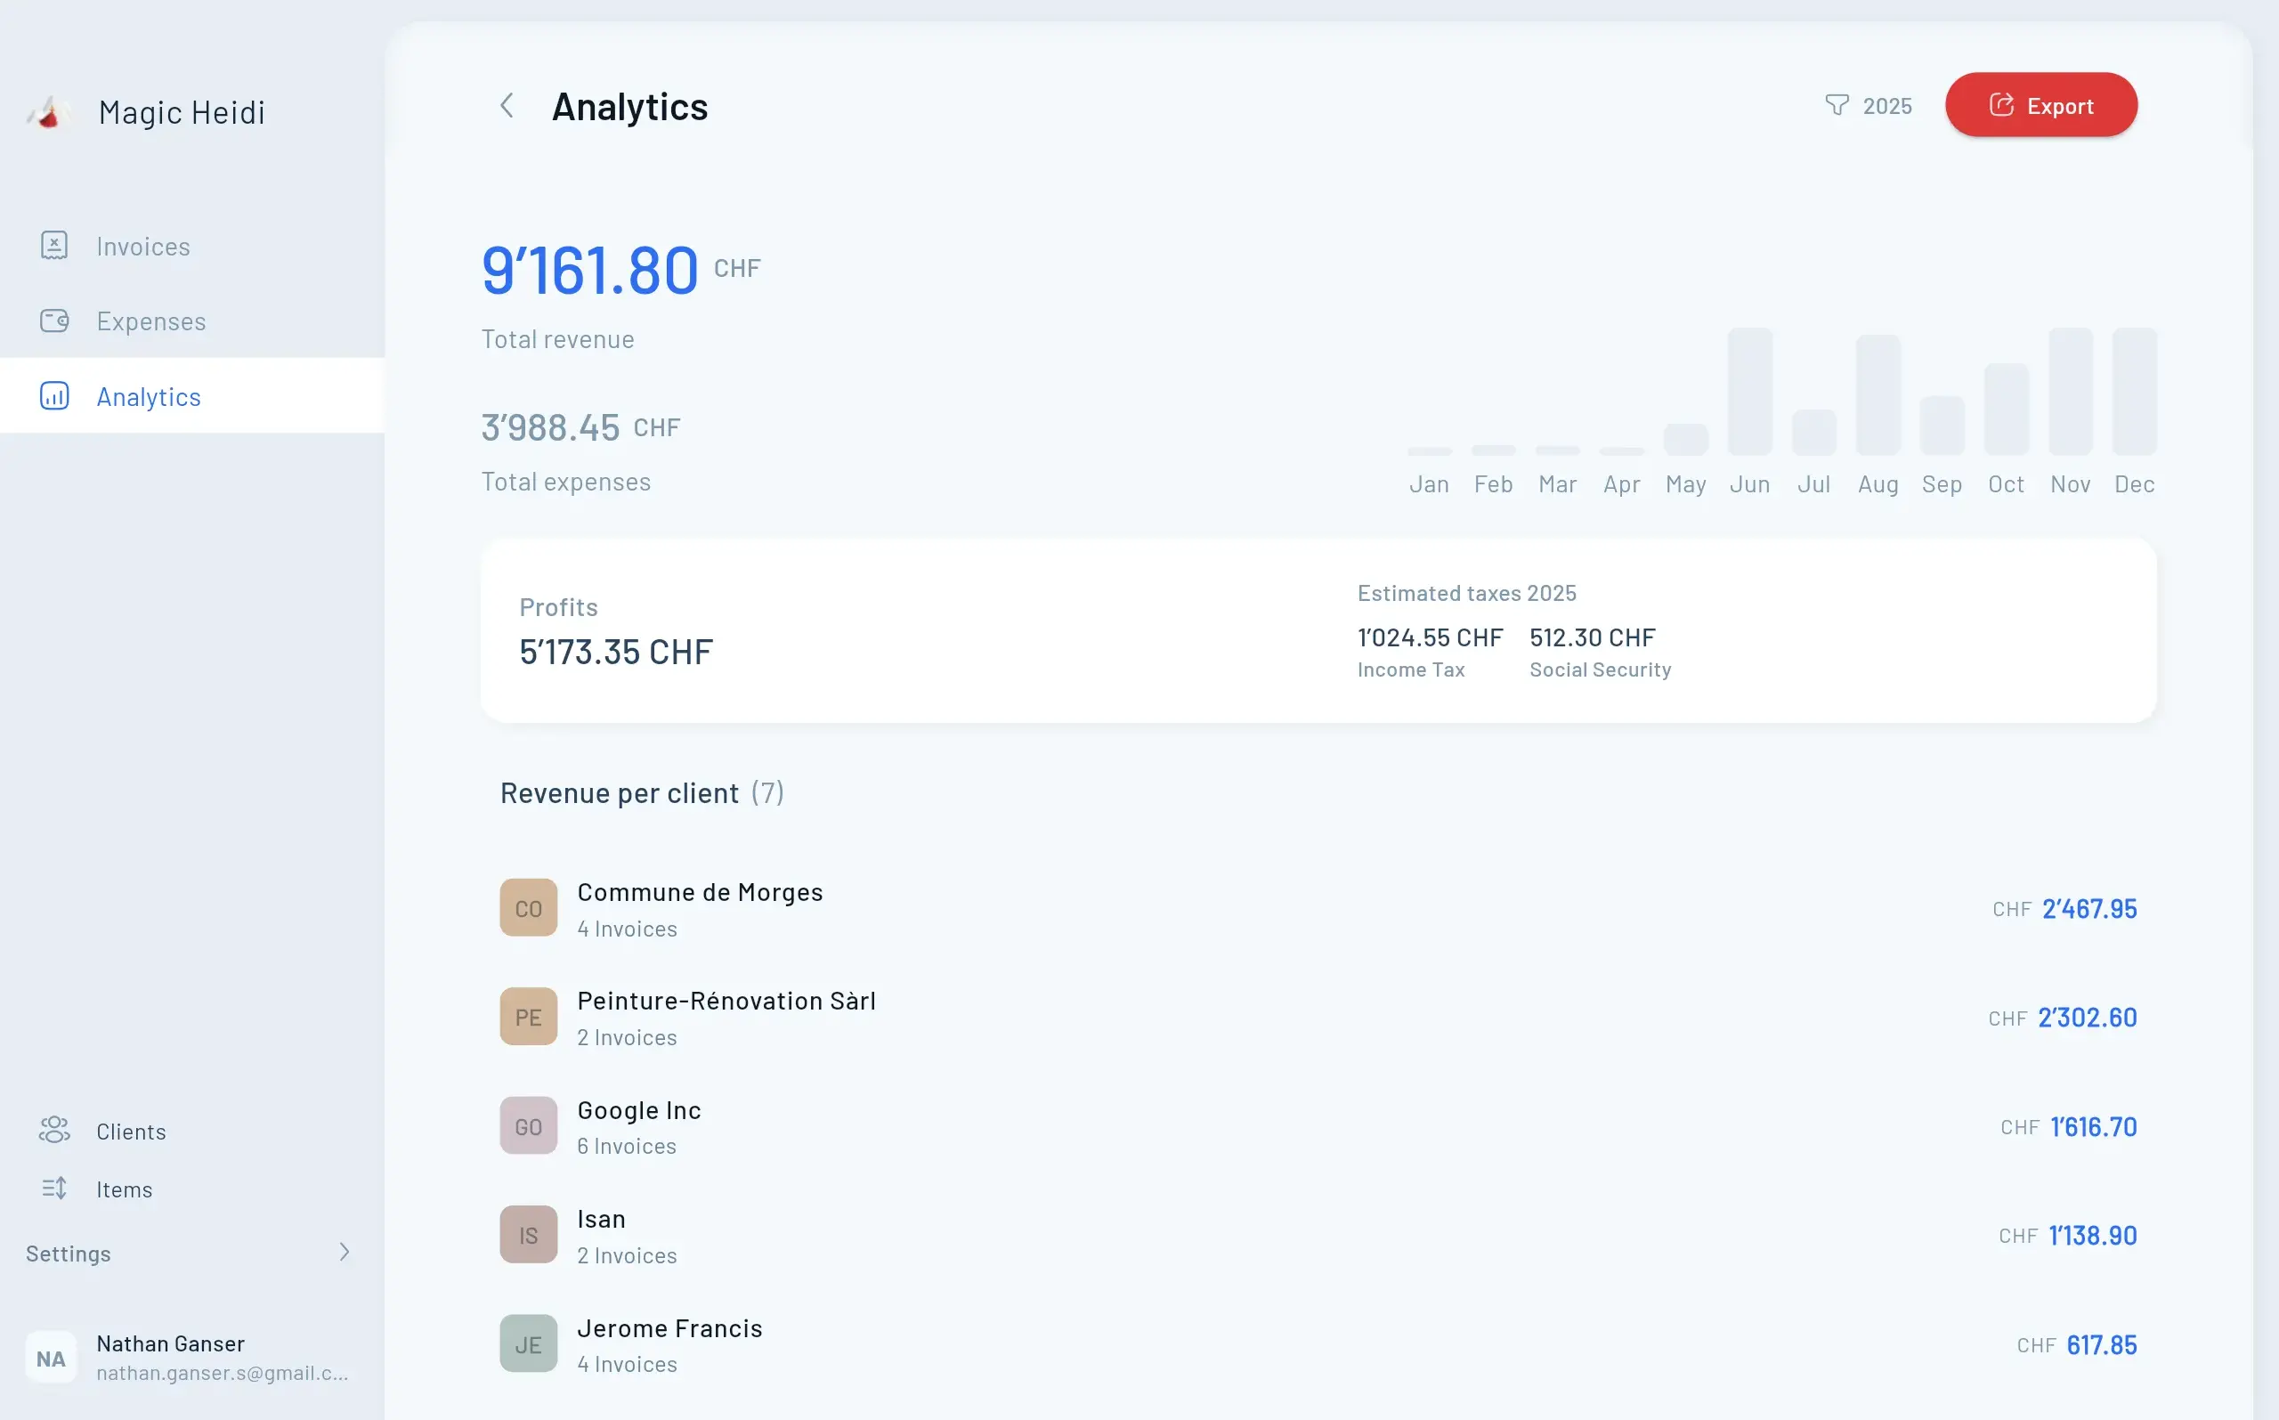Open the Expenses menu entry

tap(150, 321)
